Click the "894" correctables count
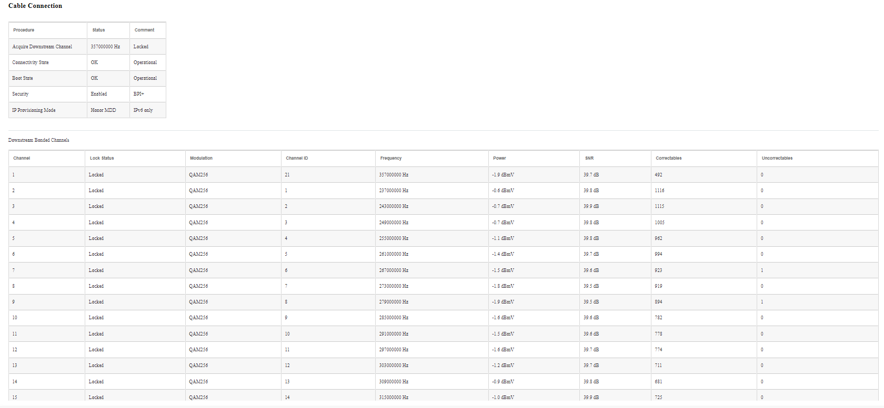This screenshot has width=884, height=408. (x=658, y=302)
